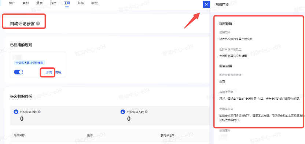Click the 已创建的规则 heading

coord(21,45)
